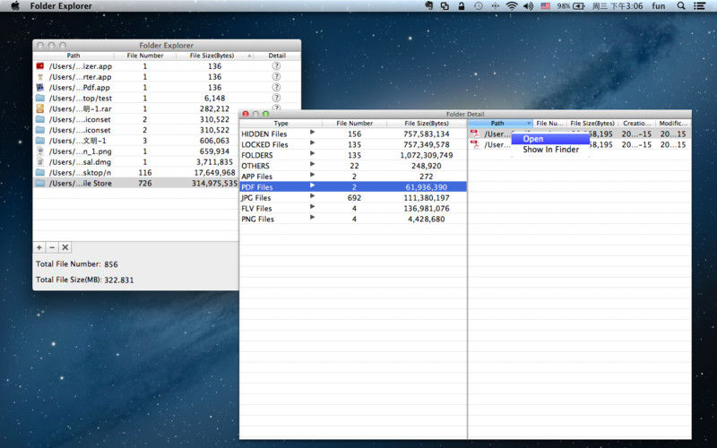
Task: Show detail for /Users/…rter.app row
Action: point(276,76)
